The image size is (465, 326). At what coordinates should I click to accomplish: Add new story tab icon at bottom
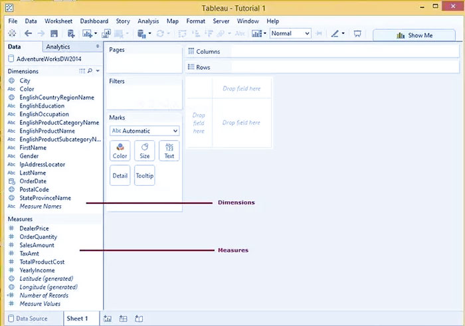(139, 319)
